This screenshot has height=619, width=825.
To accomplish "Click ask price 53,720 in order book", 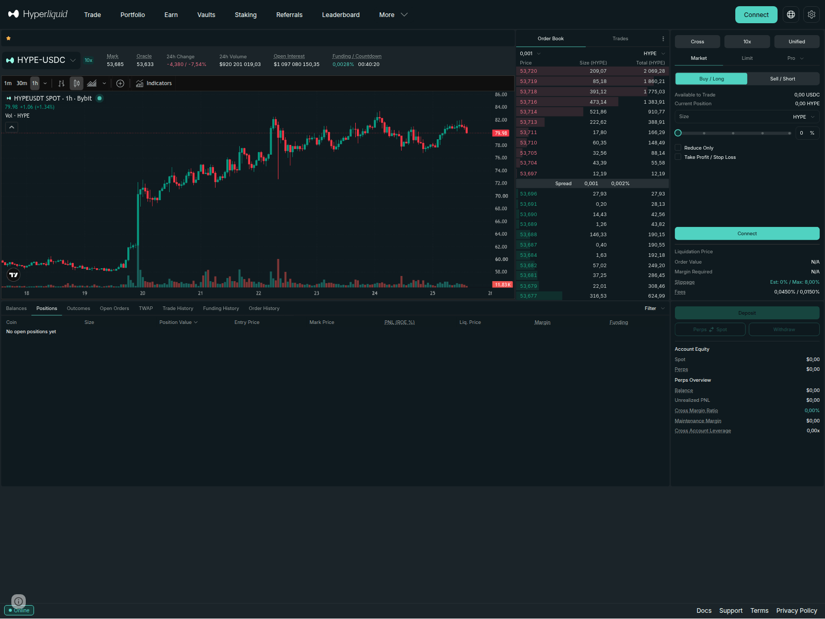I will [x=529, y=71].
